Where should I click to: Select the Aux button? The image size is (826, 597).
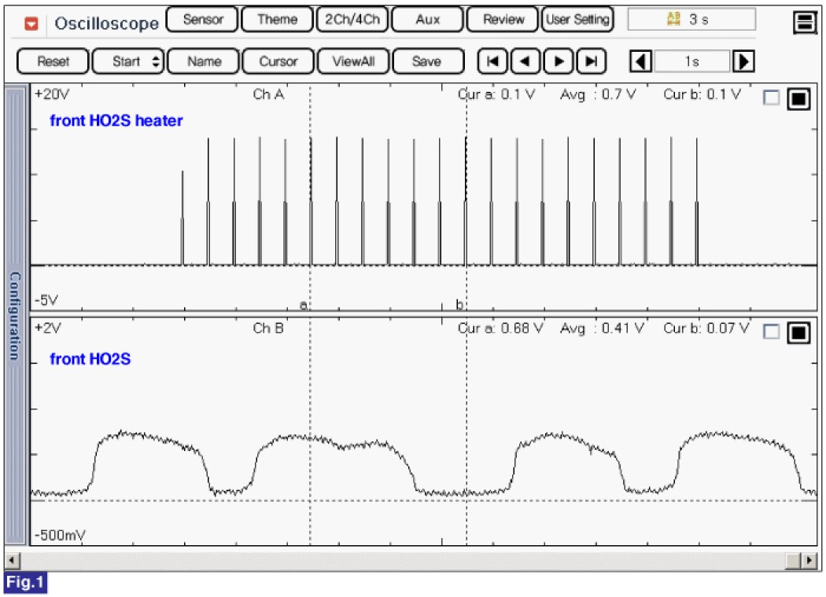[x=427, y=20]
